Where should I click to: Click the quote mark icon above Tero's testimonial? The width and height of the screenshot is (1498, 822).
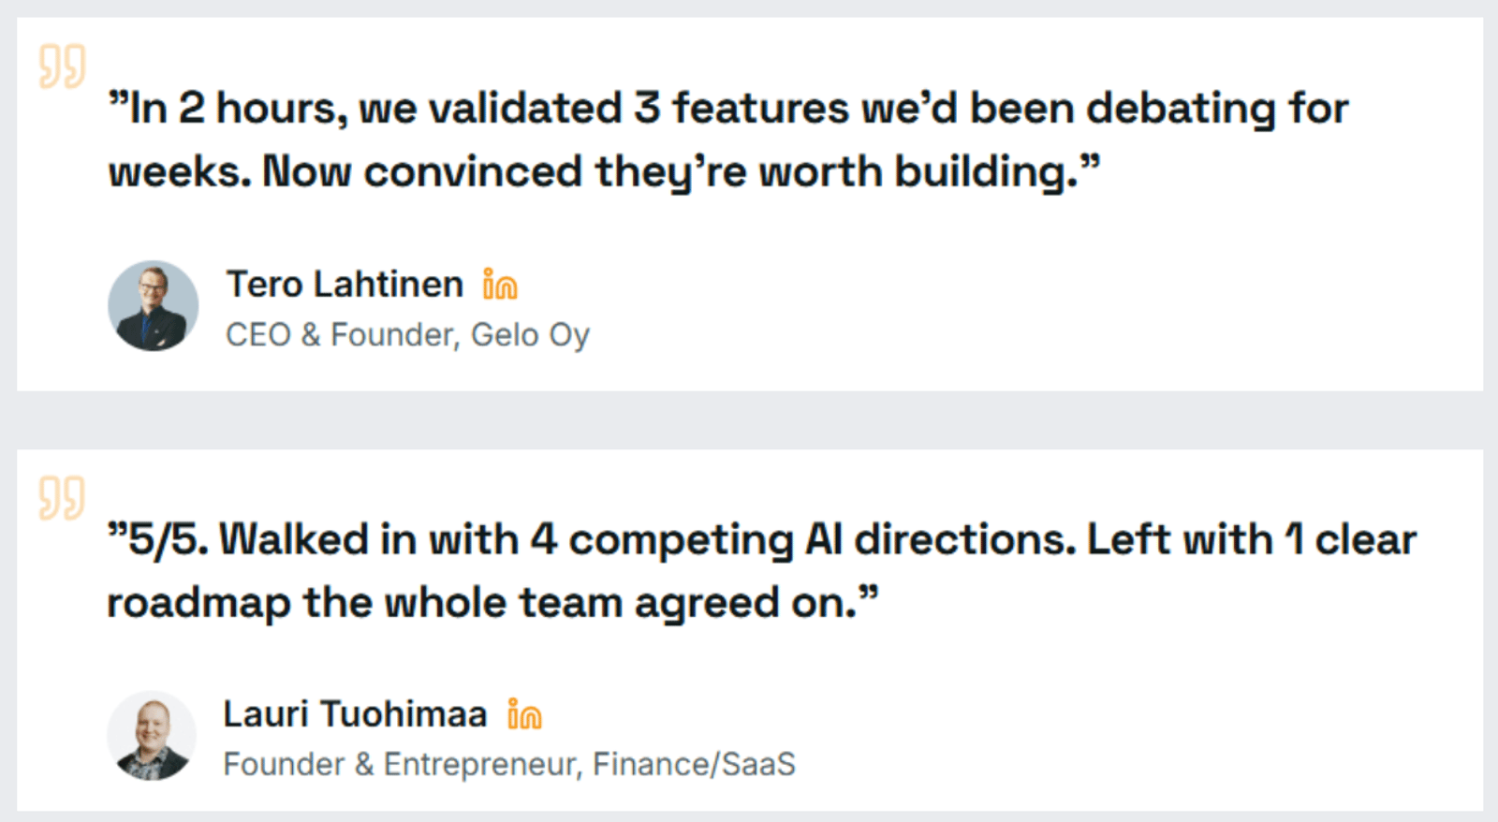coord(62,66)
